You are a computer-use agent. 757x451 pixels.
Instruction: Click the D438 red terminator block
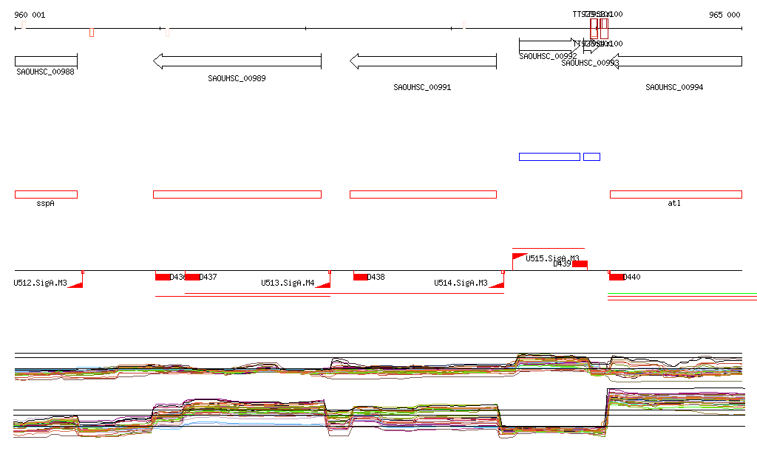pyautogui.click(x=361, y=277)
